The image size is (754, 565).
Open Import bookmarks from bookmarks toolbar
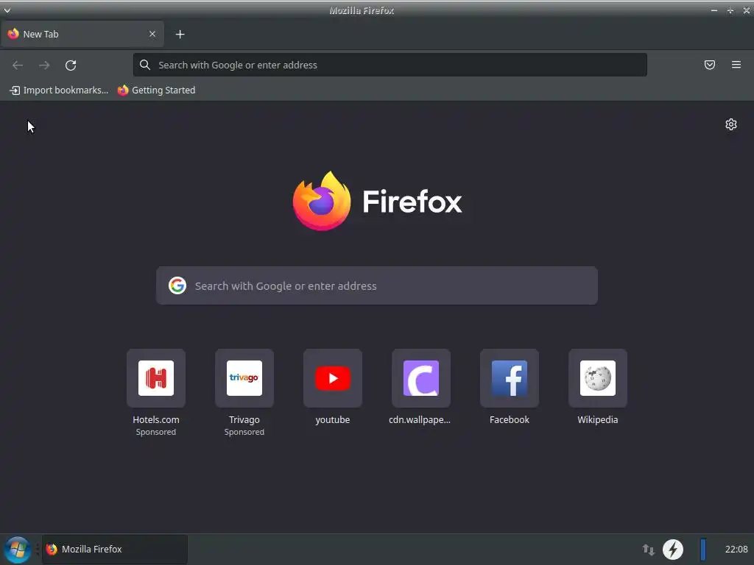coord(59,90)
